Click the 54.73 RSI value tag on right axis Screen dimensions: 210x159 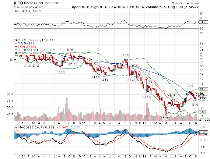pyautogui.click(x=203, y=22)
